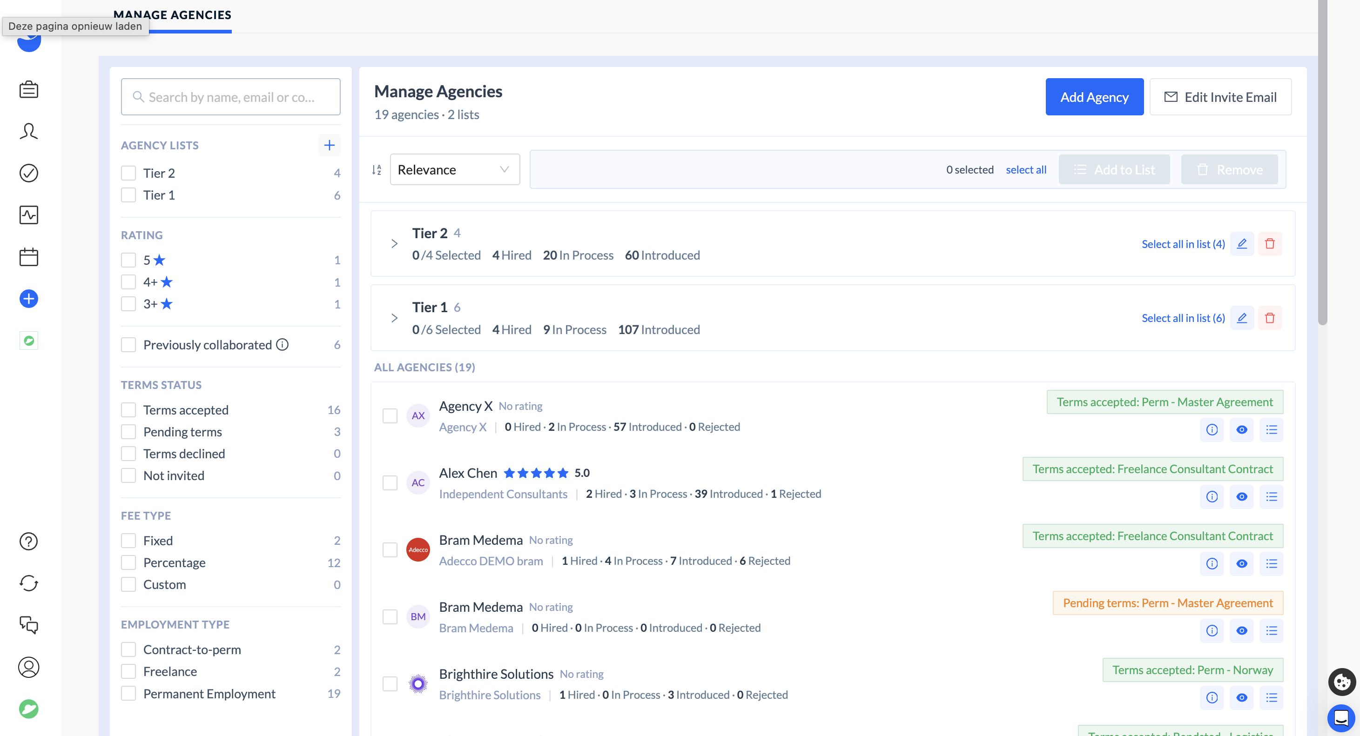Toggle eye icon for Alex Chen
1360x736 pixels.
click(1242, 496)
